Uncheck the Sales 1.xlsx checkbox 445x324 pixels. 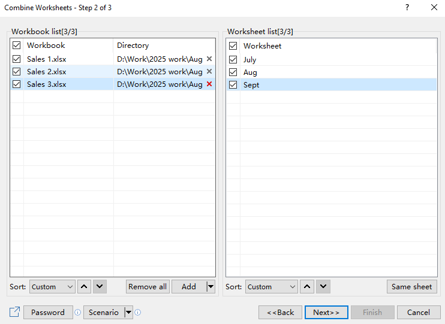tap(17, 59)
